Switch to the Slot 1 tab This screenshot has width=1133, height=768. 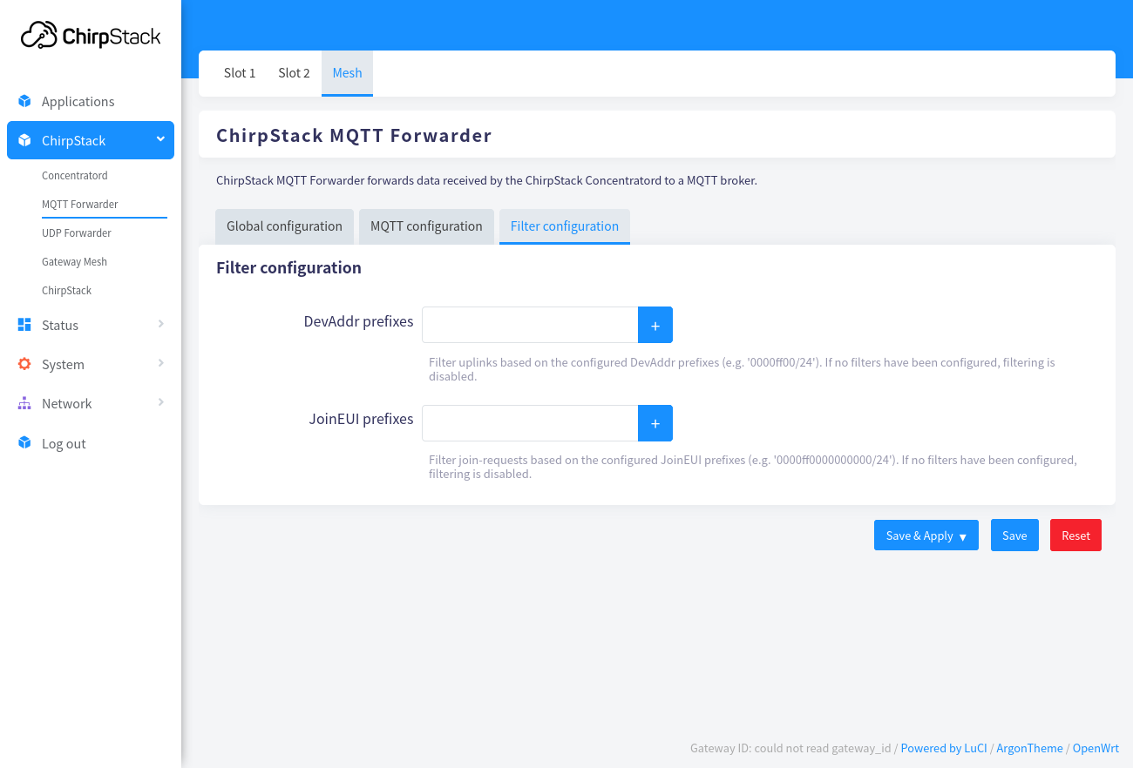coord(240,73)
